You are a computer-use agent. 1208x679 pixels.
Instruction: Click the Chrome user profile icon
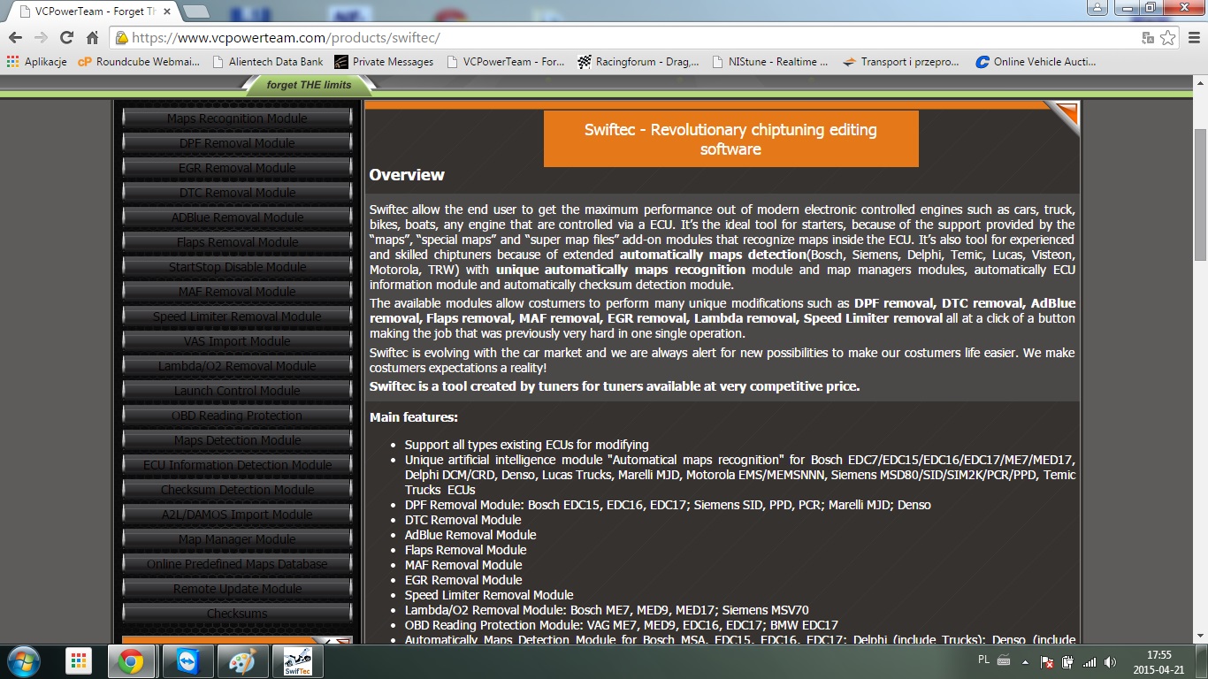(1097, 8)
